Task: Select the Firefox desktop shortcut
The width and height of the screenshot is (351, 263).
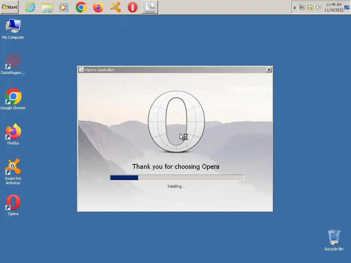Action: pos(13,134)
